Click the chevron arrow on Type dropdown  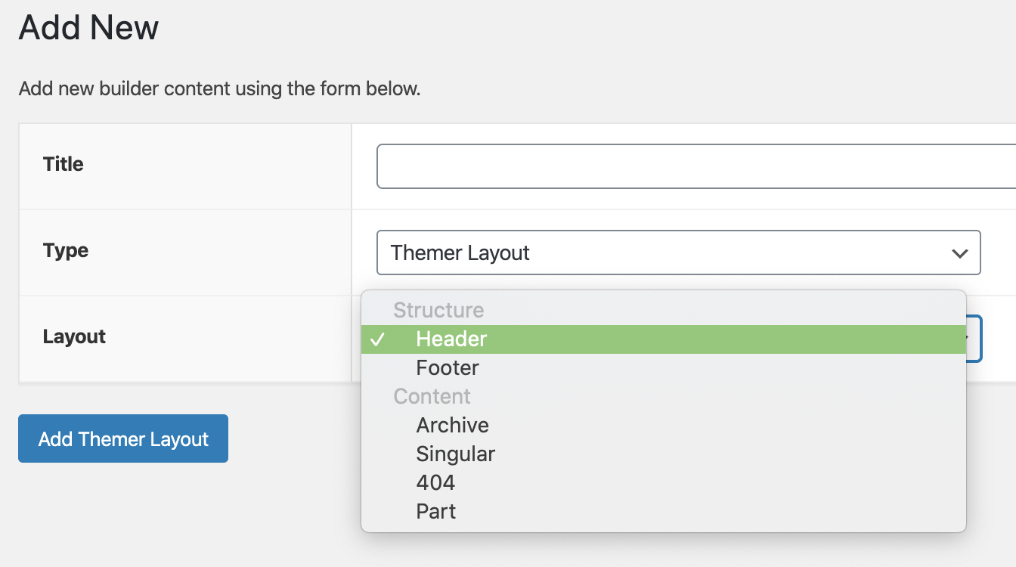960,253
